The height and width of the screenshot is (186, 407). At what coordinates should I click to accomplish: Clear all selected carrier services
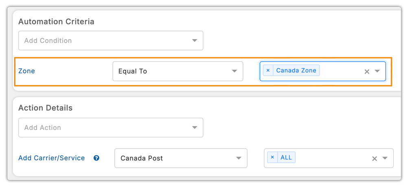pyautogui.click(x=374, y=158)
